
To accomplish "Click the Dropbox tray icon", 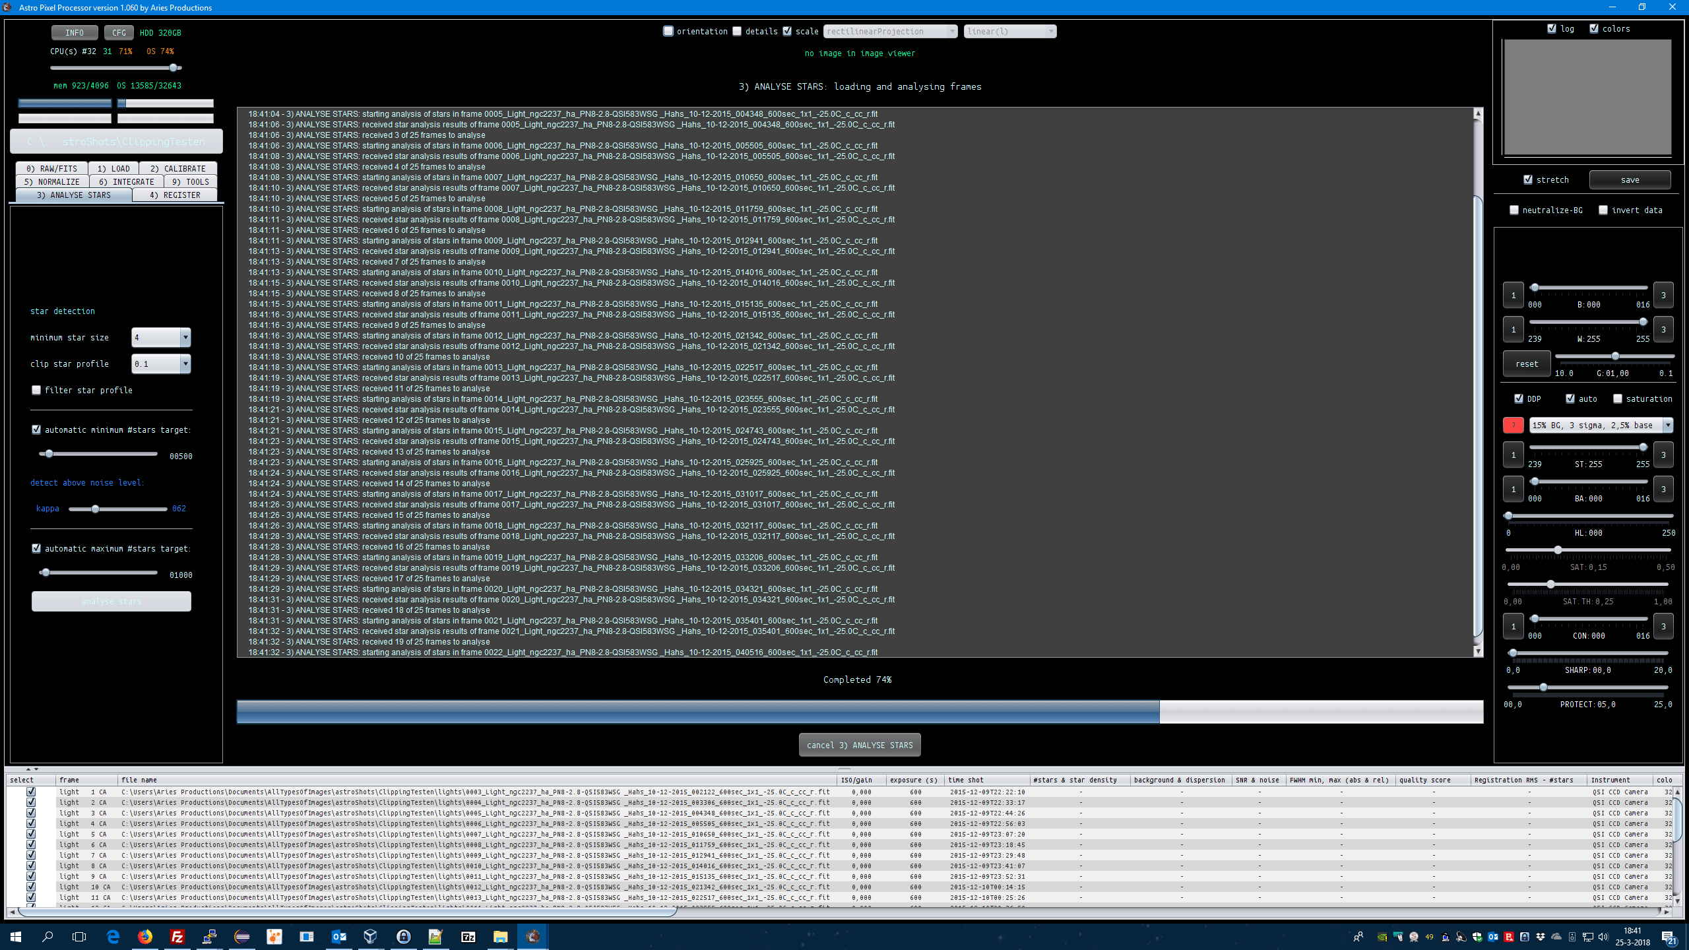I will 1541,937.
